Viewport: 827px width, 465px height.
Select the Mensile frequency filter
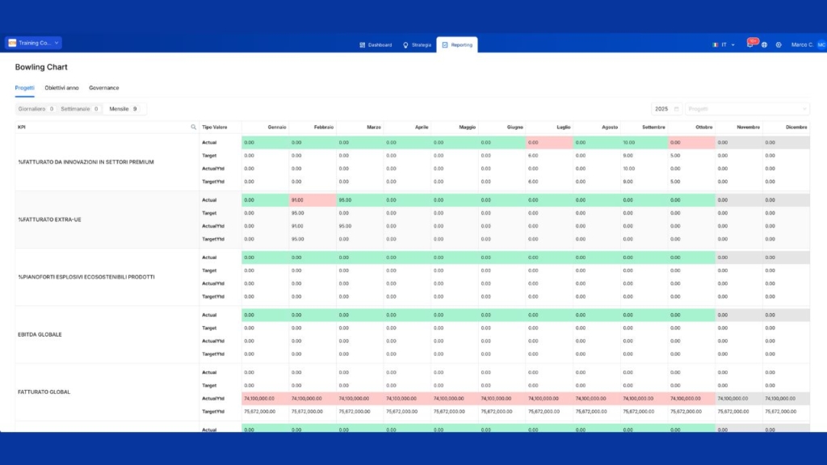click(124, 108)
